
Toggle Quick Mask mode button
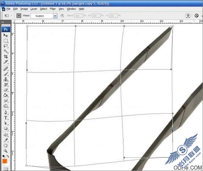[x=6, y=169]
